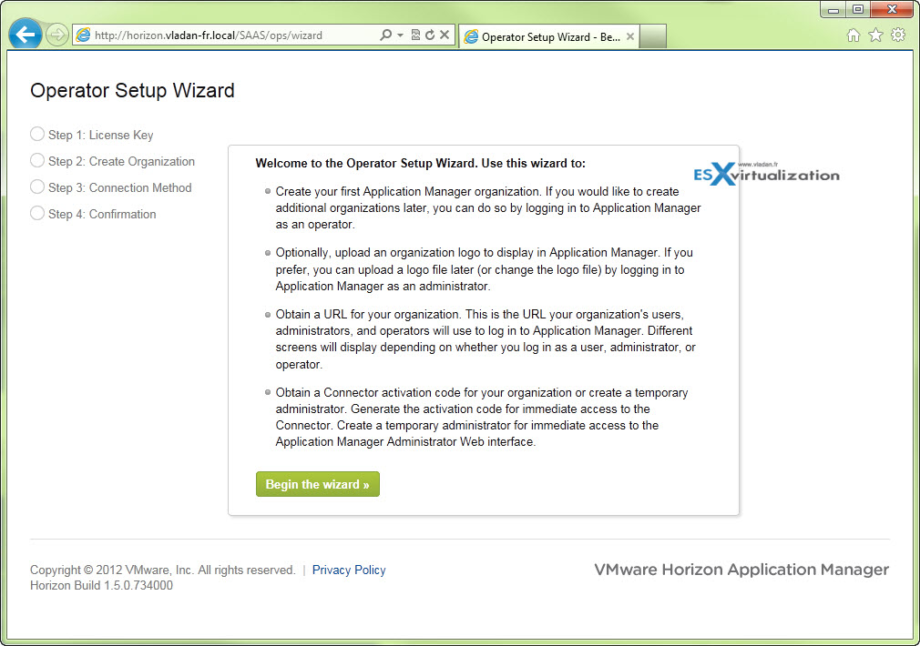Click the VMware Horizon Application Manager text
This screenshot has height=646, width=920.
741,570
